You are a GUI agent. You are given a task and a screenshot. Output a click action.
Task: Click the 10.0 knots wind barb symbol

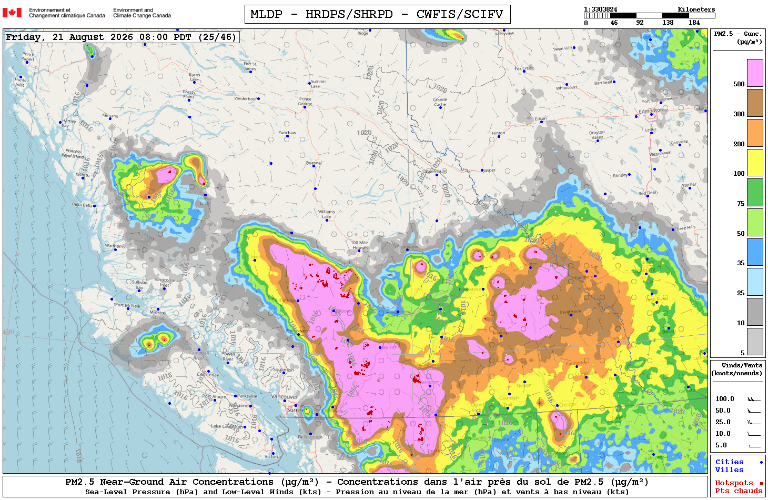[754, 434]
